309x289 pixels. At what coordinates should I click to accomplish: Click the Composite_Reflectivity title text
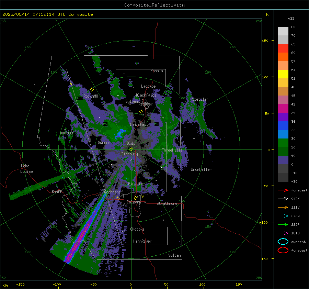[x=154, y=5]
